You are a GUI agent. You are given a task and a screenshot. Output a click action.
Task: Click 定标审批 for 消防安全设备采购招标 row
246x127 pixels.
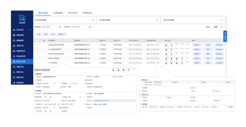click(x=219, y=54)
